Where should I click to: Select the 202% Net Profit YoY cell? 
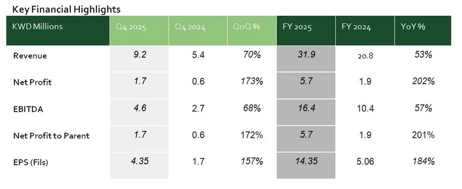pos(424,82)
